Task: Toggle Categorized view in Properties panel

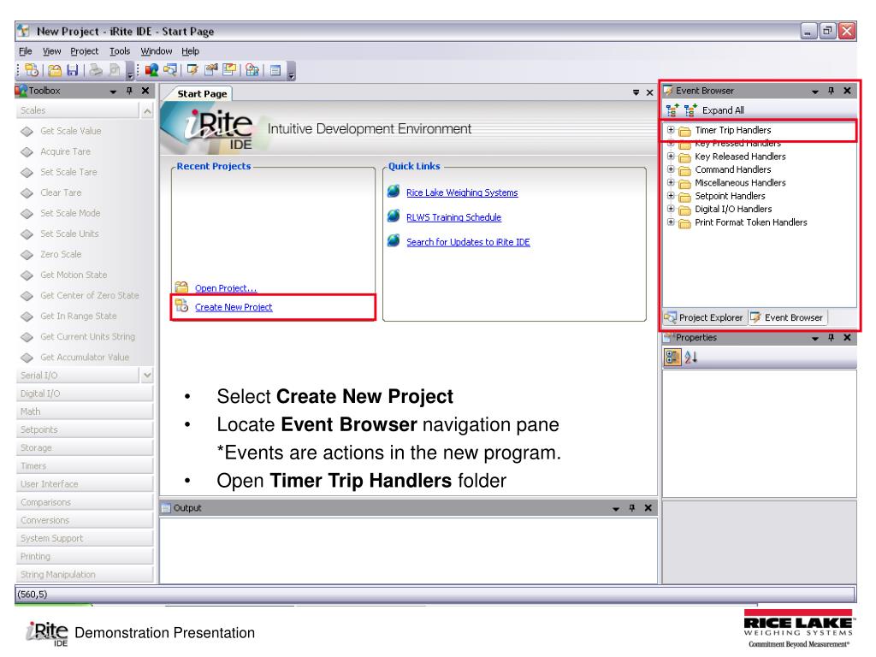Action: 672,357
